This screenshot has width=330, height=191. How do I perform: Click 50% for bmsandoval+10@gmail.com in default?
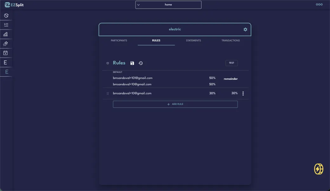[x=212, y=84]
